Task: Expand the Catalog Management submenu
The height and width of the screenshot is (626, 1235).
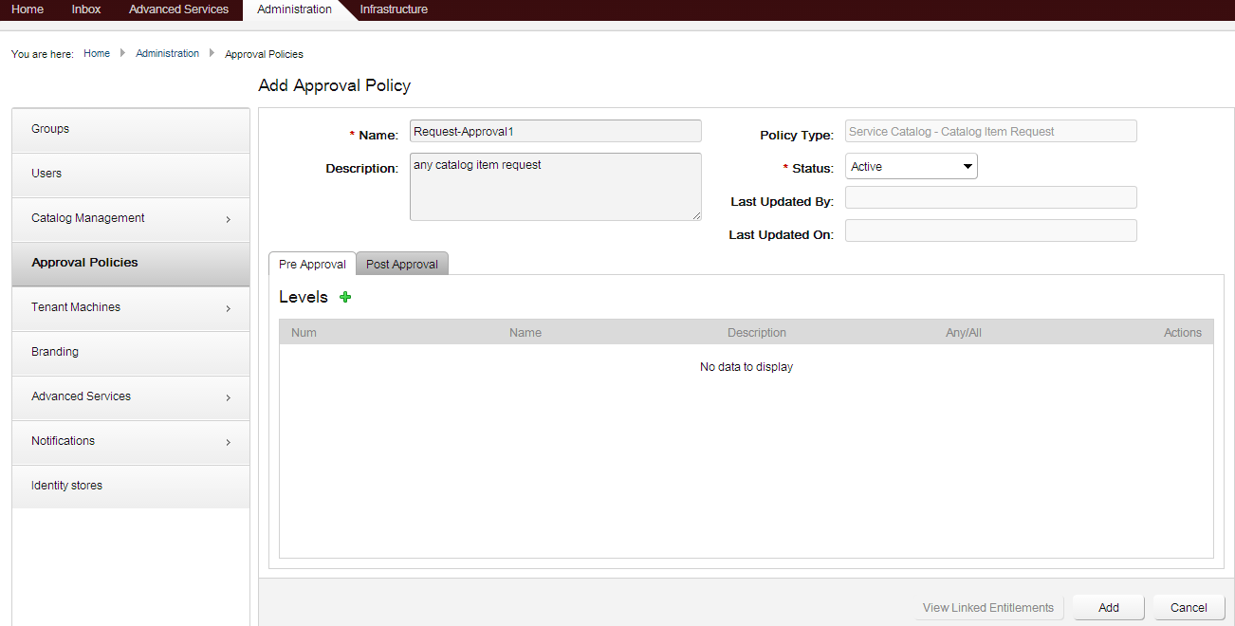Action: 131,219
